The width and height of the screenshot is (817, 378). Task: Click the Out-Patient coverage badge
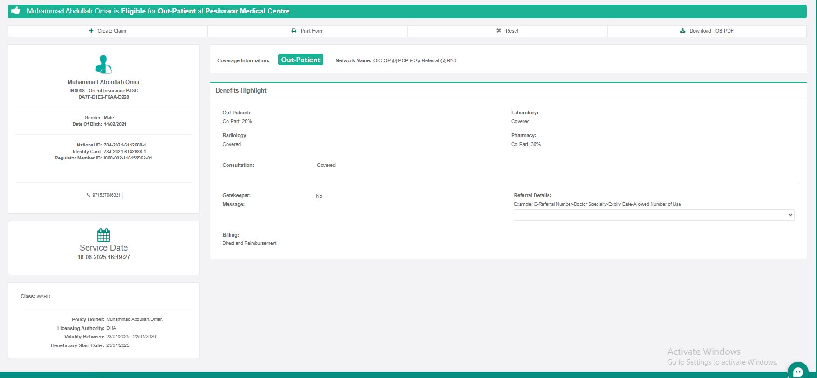(301, 60)
